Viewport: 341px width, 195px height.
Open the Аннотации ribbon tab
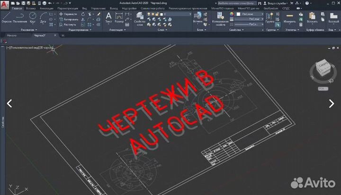click(46, 8)
